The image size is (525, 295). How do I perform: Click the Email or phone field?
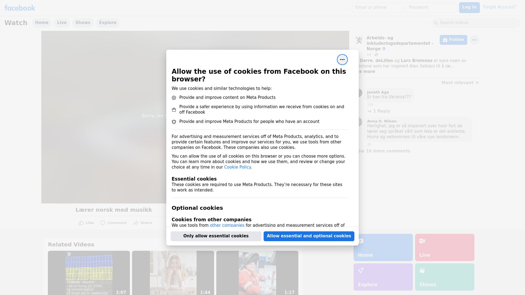point(377,7)
